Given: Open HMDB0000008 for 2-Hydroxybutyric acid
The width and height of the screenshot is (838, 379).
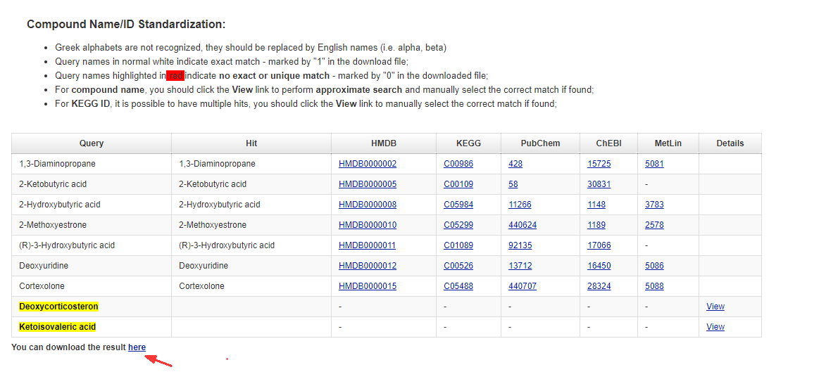Looking at the screenshot, I should pyautogui.click(x=367, y=205).
